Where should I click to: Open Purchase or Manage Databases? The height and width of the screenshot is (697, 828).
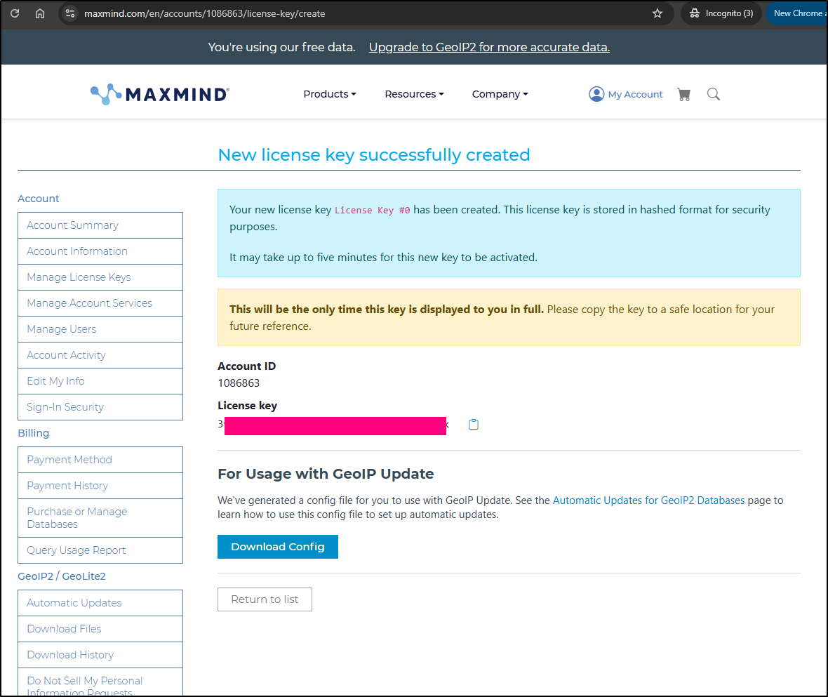tap(100, 518)
